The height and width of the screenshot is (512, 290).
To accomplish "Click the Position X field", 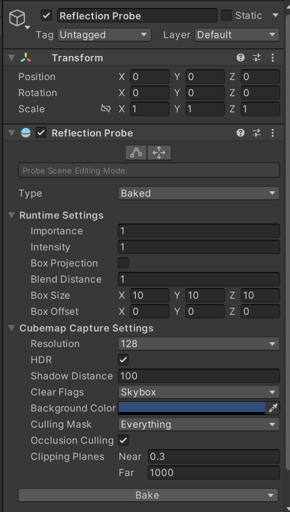I will 150,77.
